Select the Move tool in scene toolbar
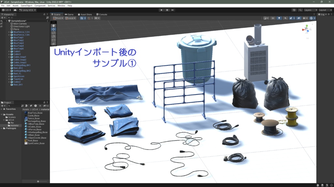 [x=53, y=29]
